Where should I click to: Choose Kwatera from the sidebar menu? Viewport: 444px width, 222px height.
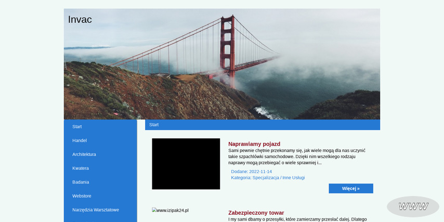tap(81, 168)
